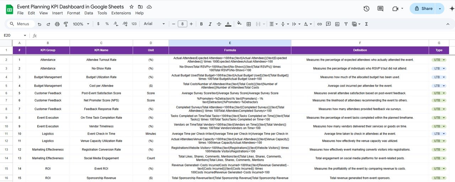Screen dimensions: 455x182
Task: Open more number formats (123)
Action: coord(134,24)
